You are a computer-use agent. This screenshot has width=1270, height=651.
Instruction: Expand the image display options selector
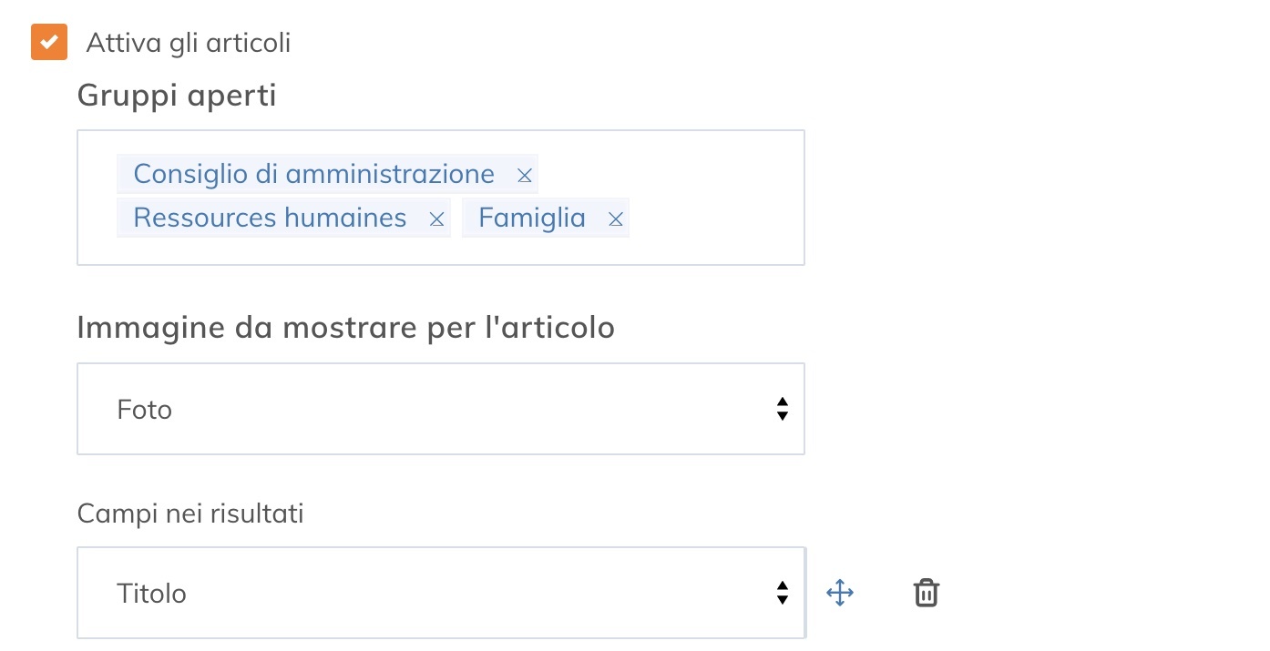tap(441, 409)
